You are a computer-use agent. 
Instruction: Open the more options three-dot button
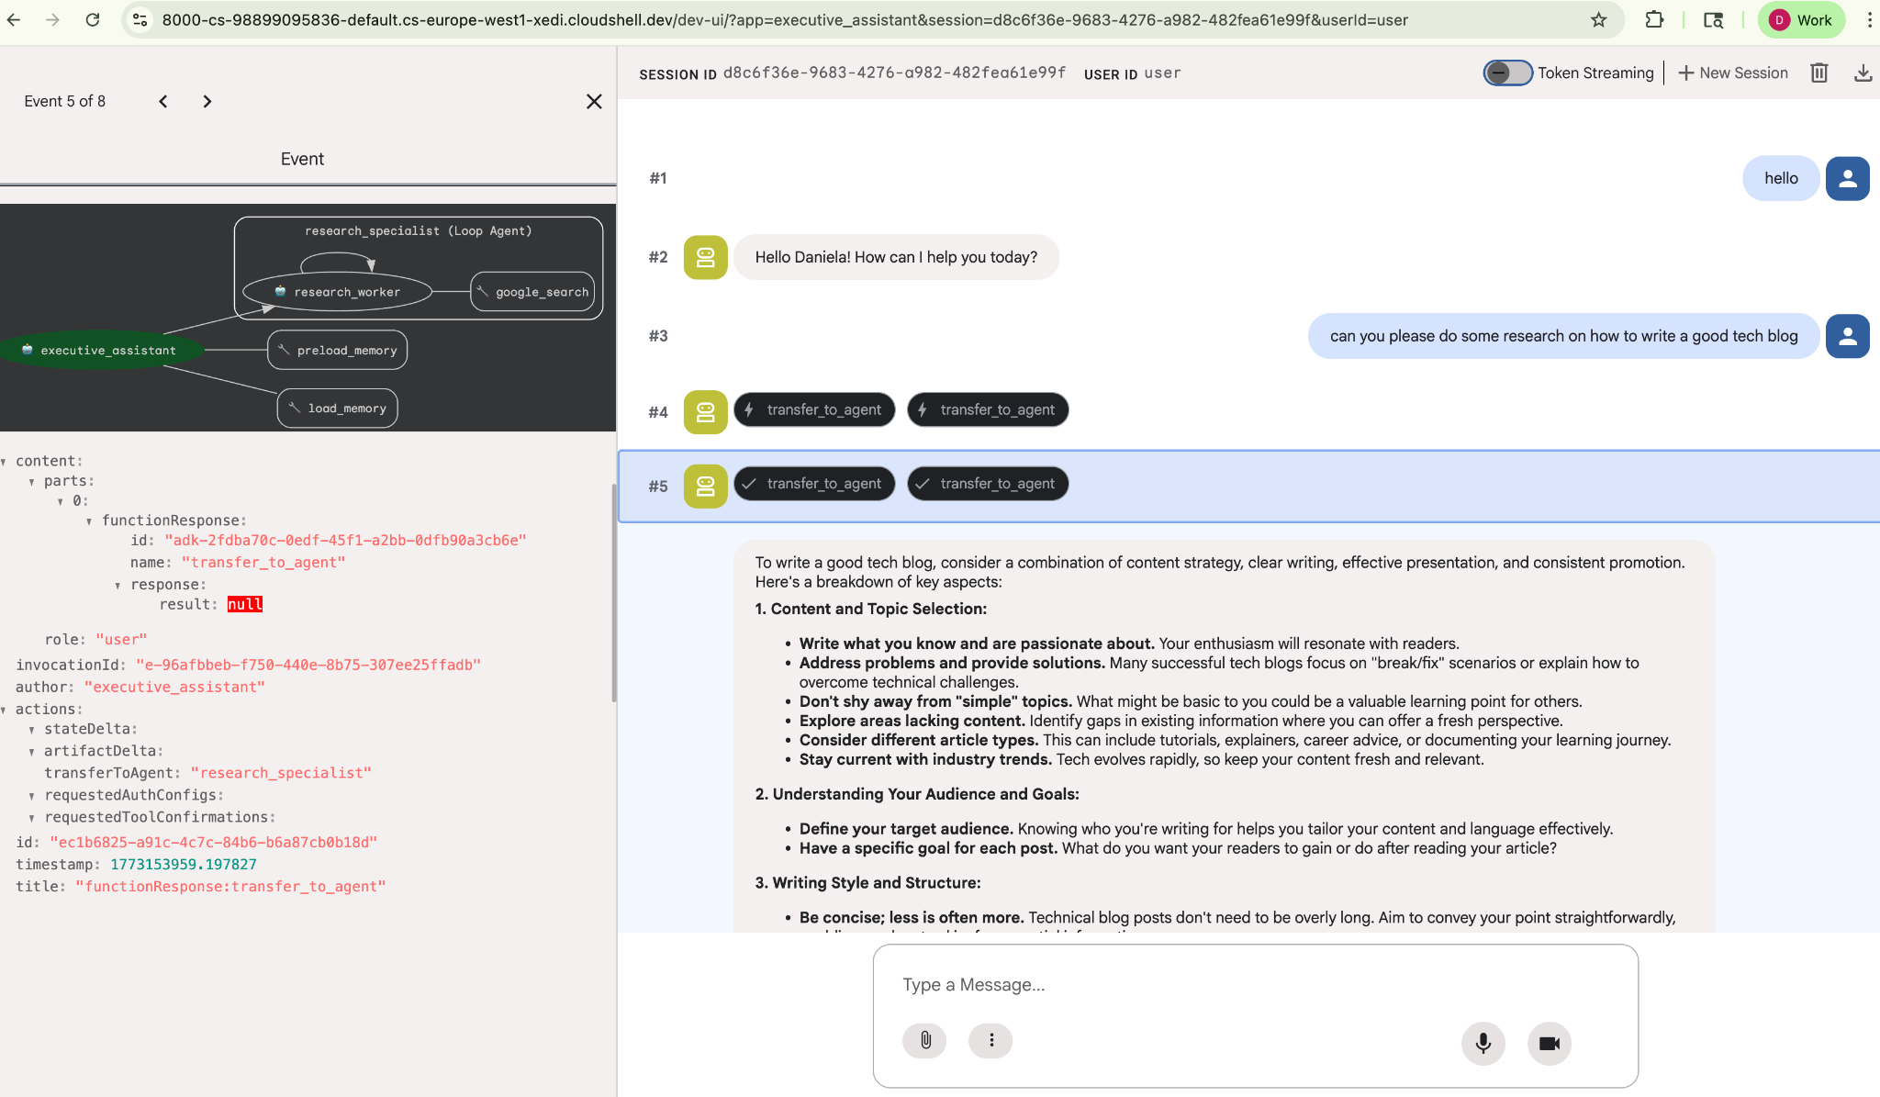coord(991,1040)
